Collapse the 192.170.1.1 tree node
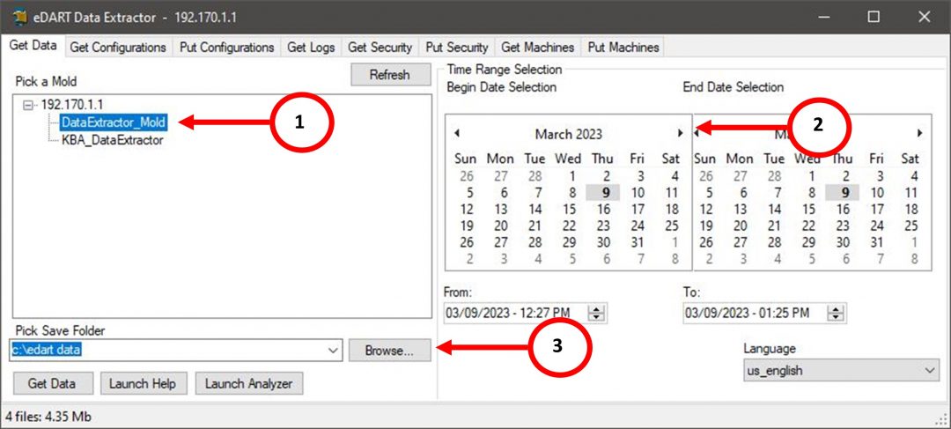Image resolution: width=951 pixels, height=429 pixels. coord(26,106)
